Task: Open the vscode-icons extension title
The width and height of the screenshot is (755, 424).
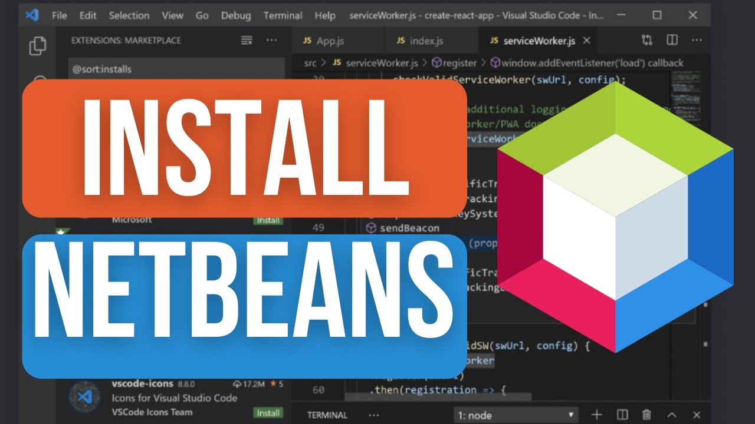Action: tap(143, 384)
